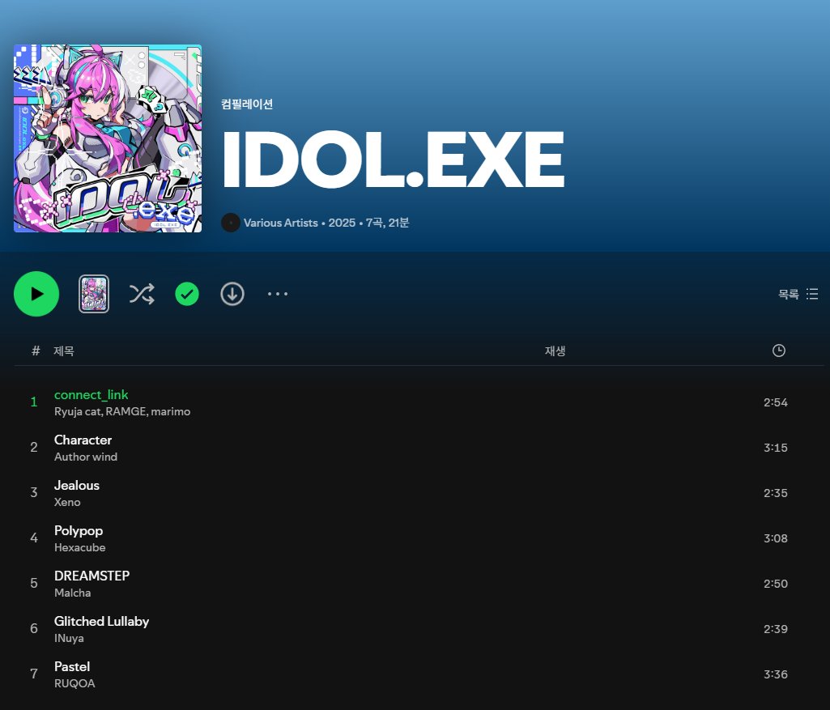Click the 3:15 duration of Character
The image size is (830, 710).
coord(776,448)
